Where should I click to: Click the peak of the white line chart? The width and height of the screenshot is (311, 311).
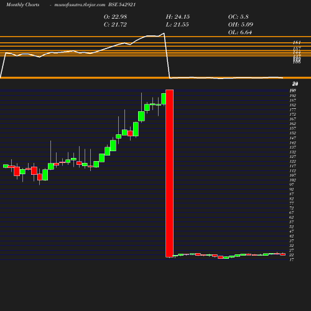164,33
